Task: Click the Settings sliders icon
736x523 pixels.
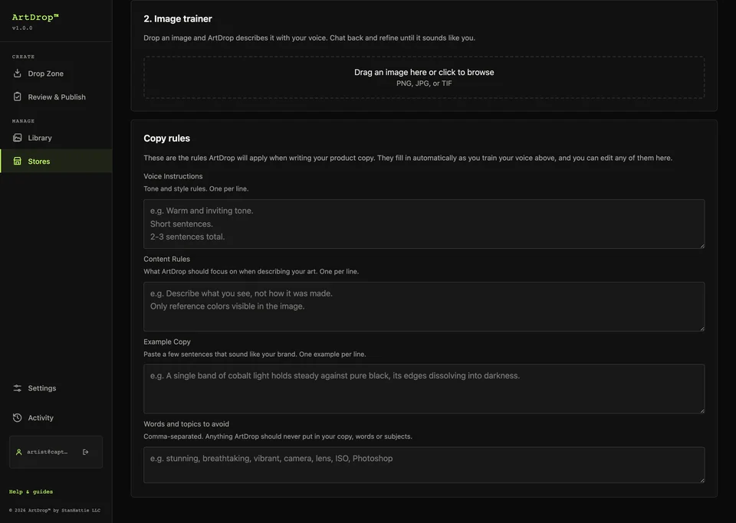Action: 18,388
